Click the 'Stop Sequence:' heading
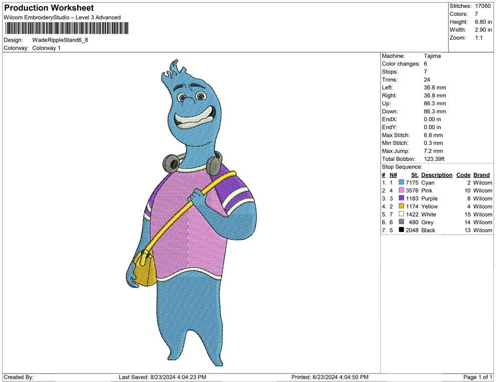 pyautogui.click(x=402, y=167)
